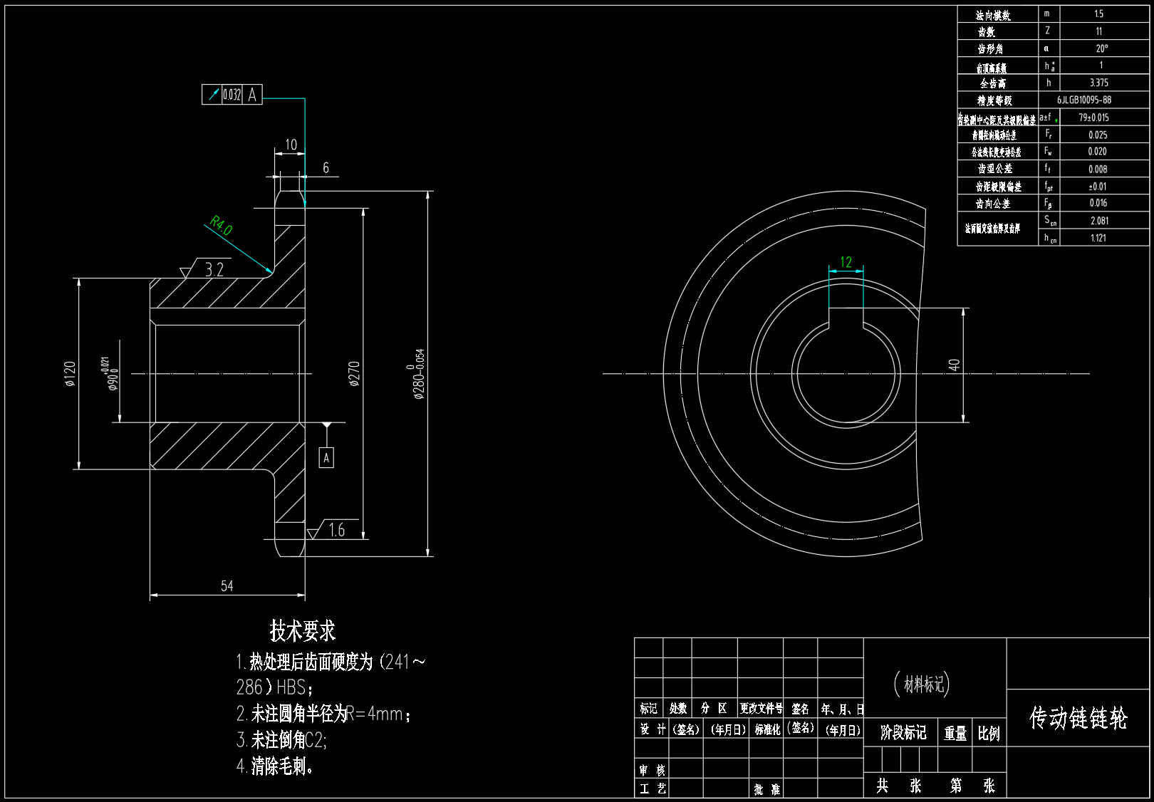Click the green keyway width dimension 12
The image size is (1154, 802).
pyautogui.click(x=846, y=262)
